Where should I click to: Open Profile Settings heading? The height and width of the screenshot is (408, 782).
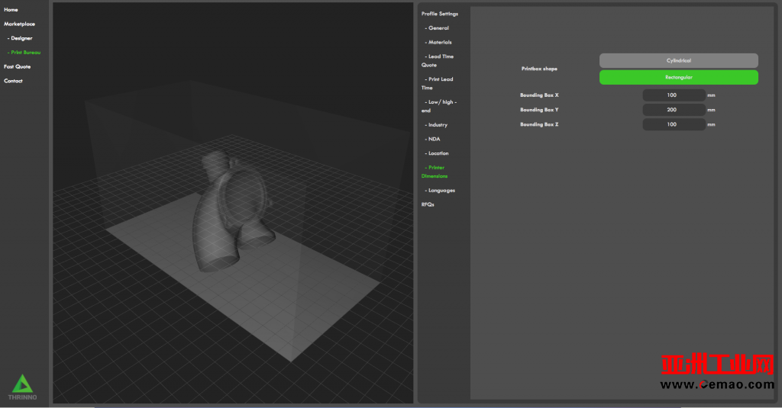(439, 14)
